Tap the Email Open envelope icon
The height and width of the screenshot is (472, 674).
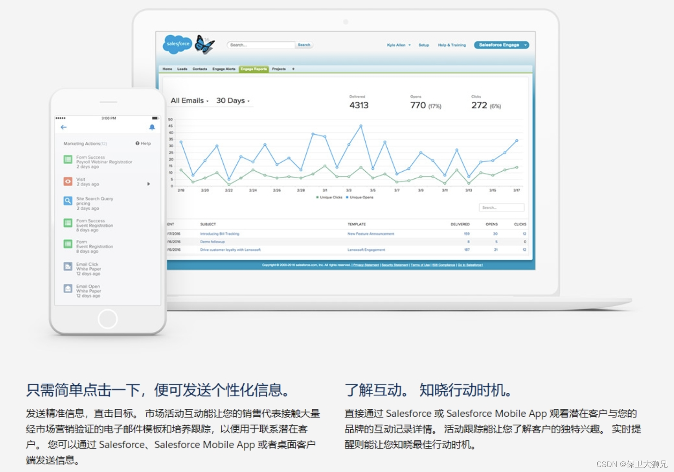(x=68, y=288)
